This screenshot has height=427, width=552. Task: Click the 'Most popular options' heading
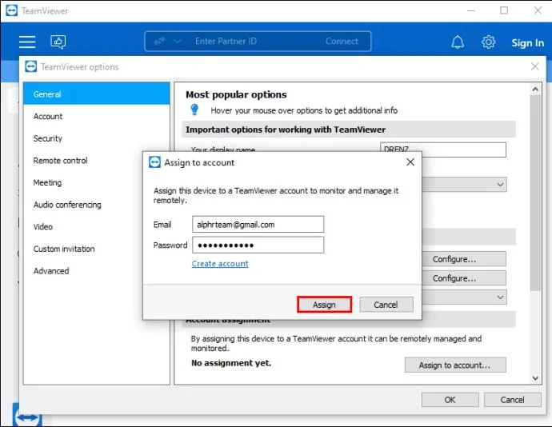(236, 94)
